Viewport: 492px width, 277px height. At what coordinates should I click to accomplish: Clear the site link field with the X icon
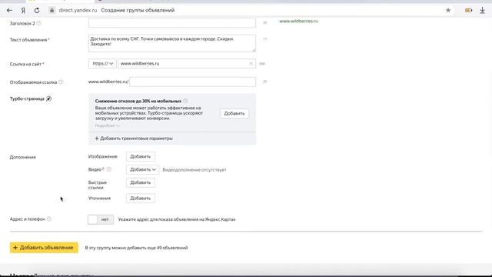point(251,63)
